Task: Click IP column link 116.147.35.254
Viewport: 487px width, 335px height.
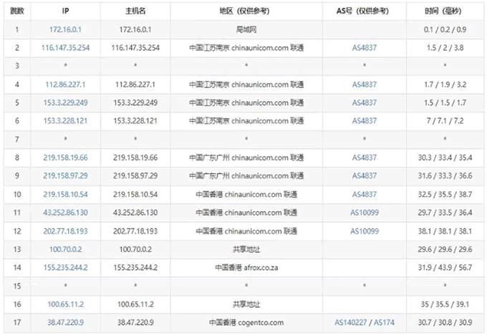Action: click(65, 47)
